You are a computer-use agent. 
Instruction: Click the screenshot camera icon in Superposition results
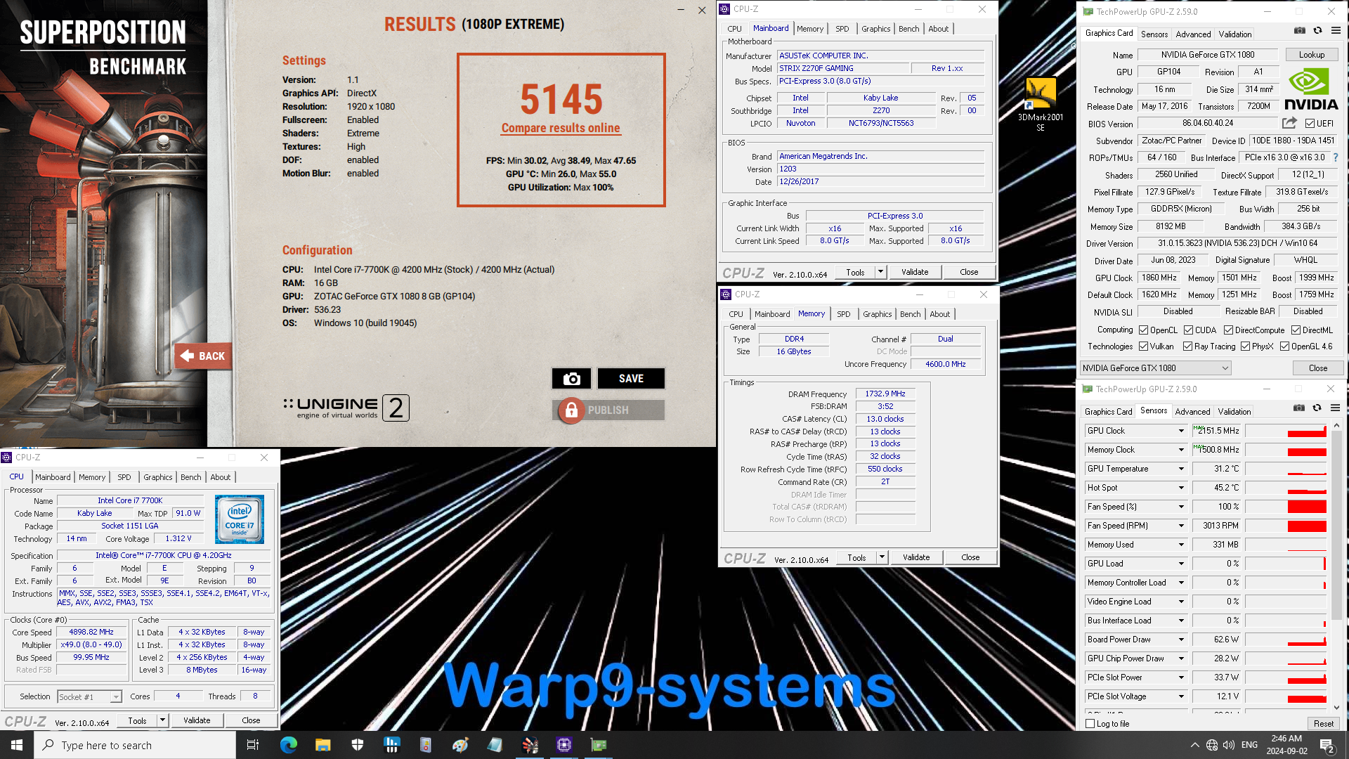point(571,379)
